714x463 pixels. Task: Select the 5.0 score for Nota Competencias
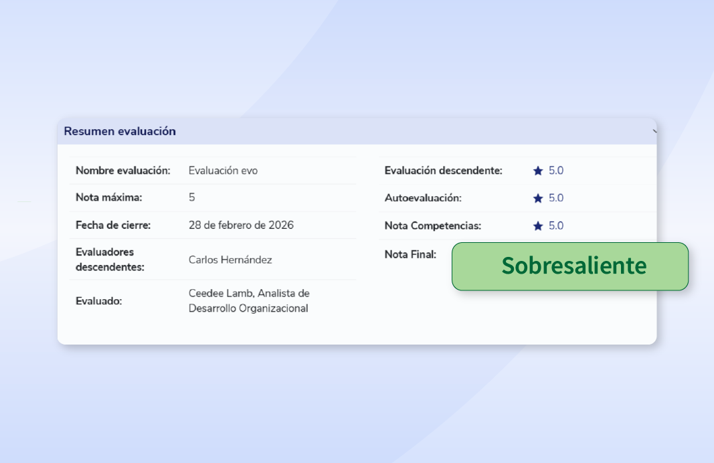(556, 225)
